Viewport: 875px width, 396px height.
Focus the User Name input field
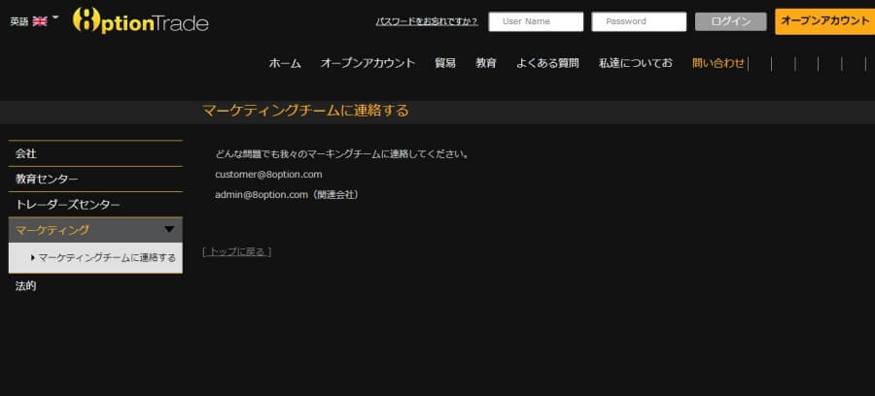[x=536, y=21]
